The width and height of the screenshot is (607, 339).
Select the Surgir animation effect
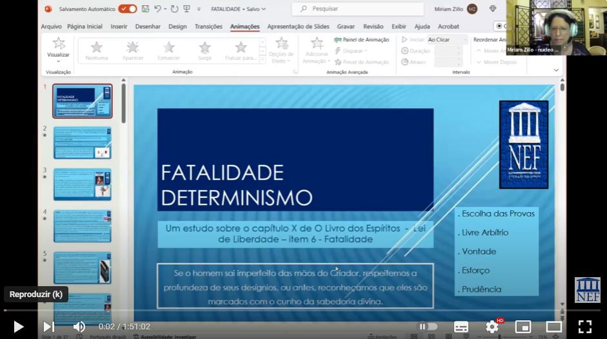(204, 51)
